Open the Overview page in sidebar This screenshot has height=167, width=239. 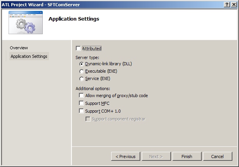(x=19, y=48)
